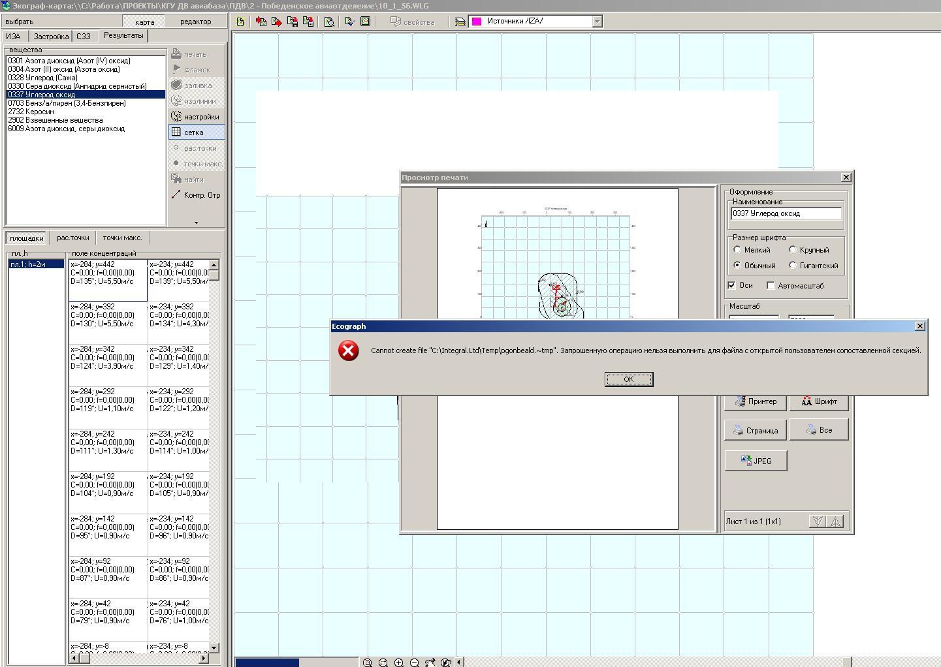Viewport: 941px width, 667px height.
Task: Open the Источники /IZA/ layer dropdown
Action: click(x=597, y=22)
